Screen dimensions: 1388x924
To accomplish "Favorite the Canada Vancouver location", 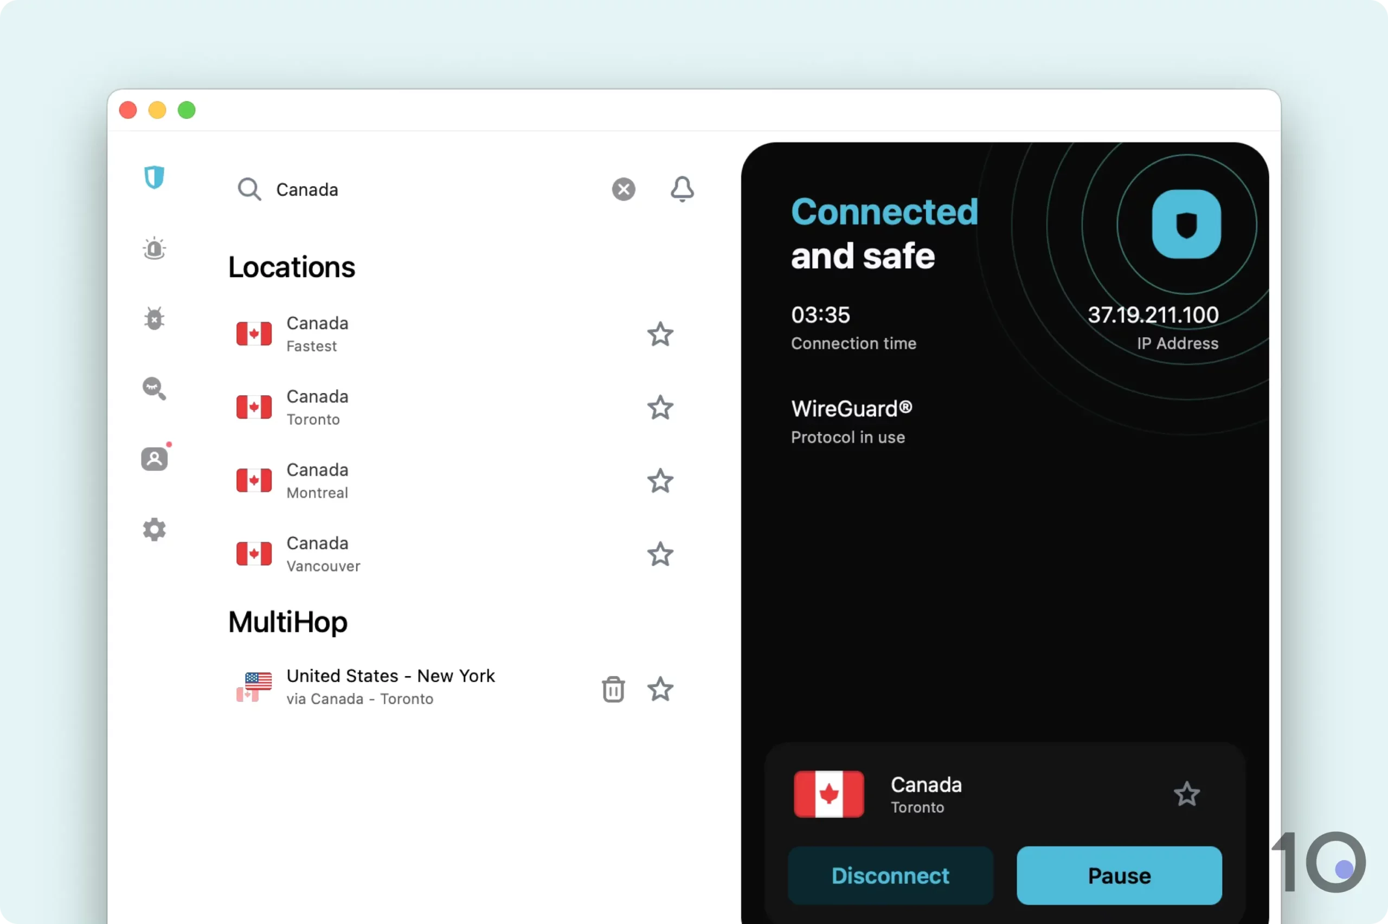I will (660, 554).
